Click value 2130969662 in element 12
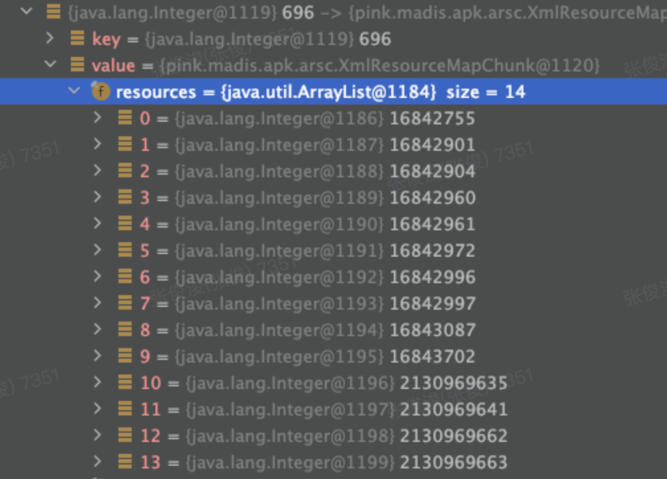Image resolution: width=667 pixels, height=479 pixels. pyautogui.click(x=454, y=435)
